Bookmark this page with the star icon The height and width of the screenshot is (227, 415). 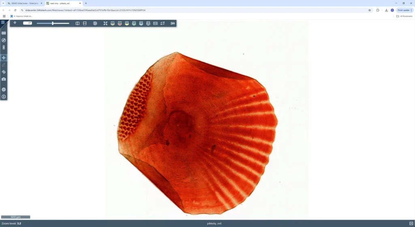point(370,10)
